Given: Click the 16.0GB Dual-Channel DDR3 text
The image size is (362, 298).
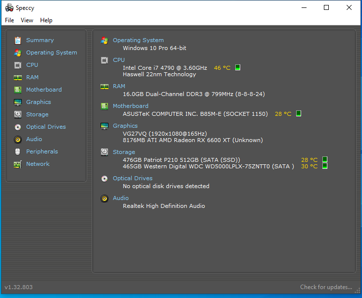Looking at the screenshot, I should [194, 94].
